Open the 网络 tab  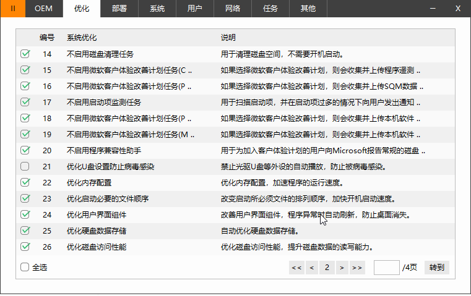[x=233, y=9]
